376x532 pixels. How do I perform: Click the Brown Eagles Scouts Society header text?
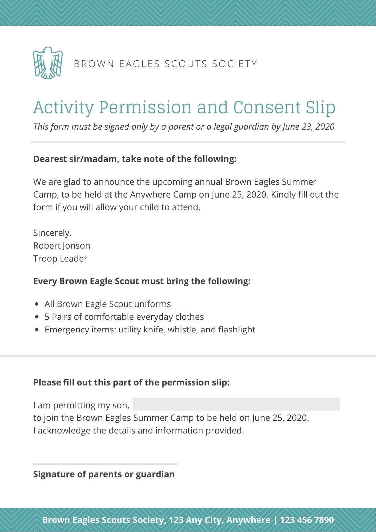(165, 64)
